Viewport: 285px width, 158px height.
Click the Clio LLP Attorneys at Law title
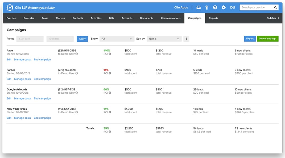35,8
